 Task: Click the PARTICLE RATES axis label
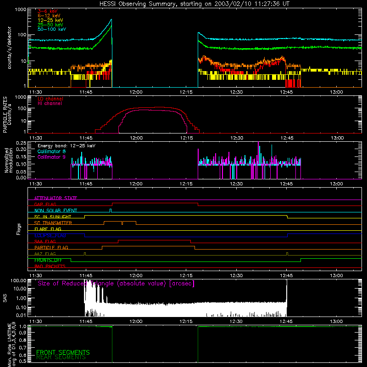[x=5, y=115]
